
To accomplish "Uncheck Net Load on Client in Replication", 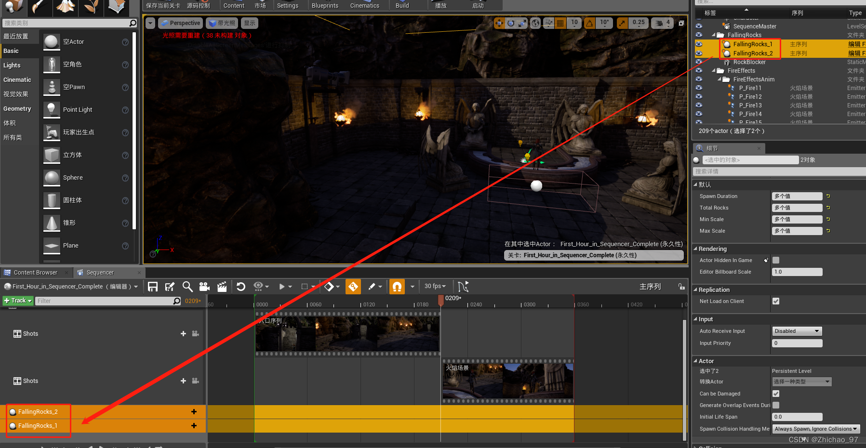I will 775,301.
